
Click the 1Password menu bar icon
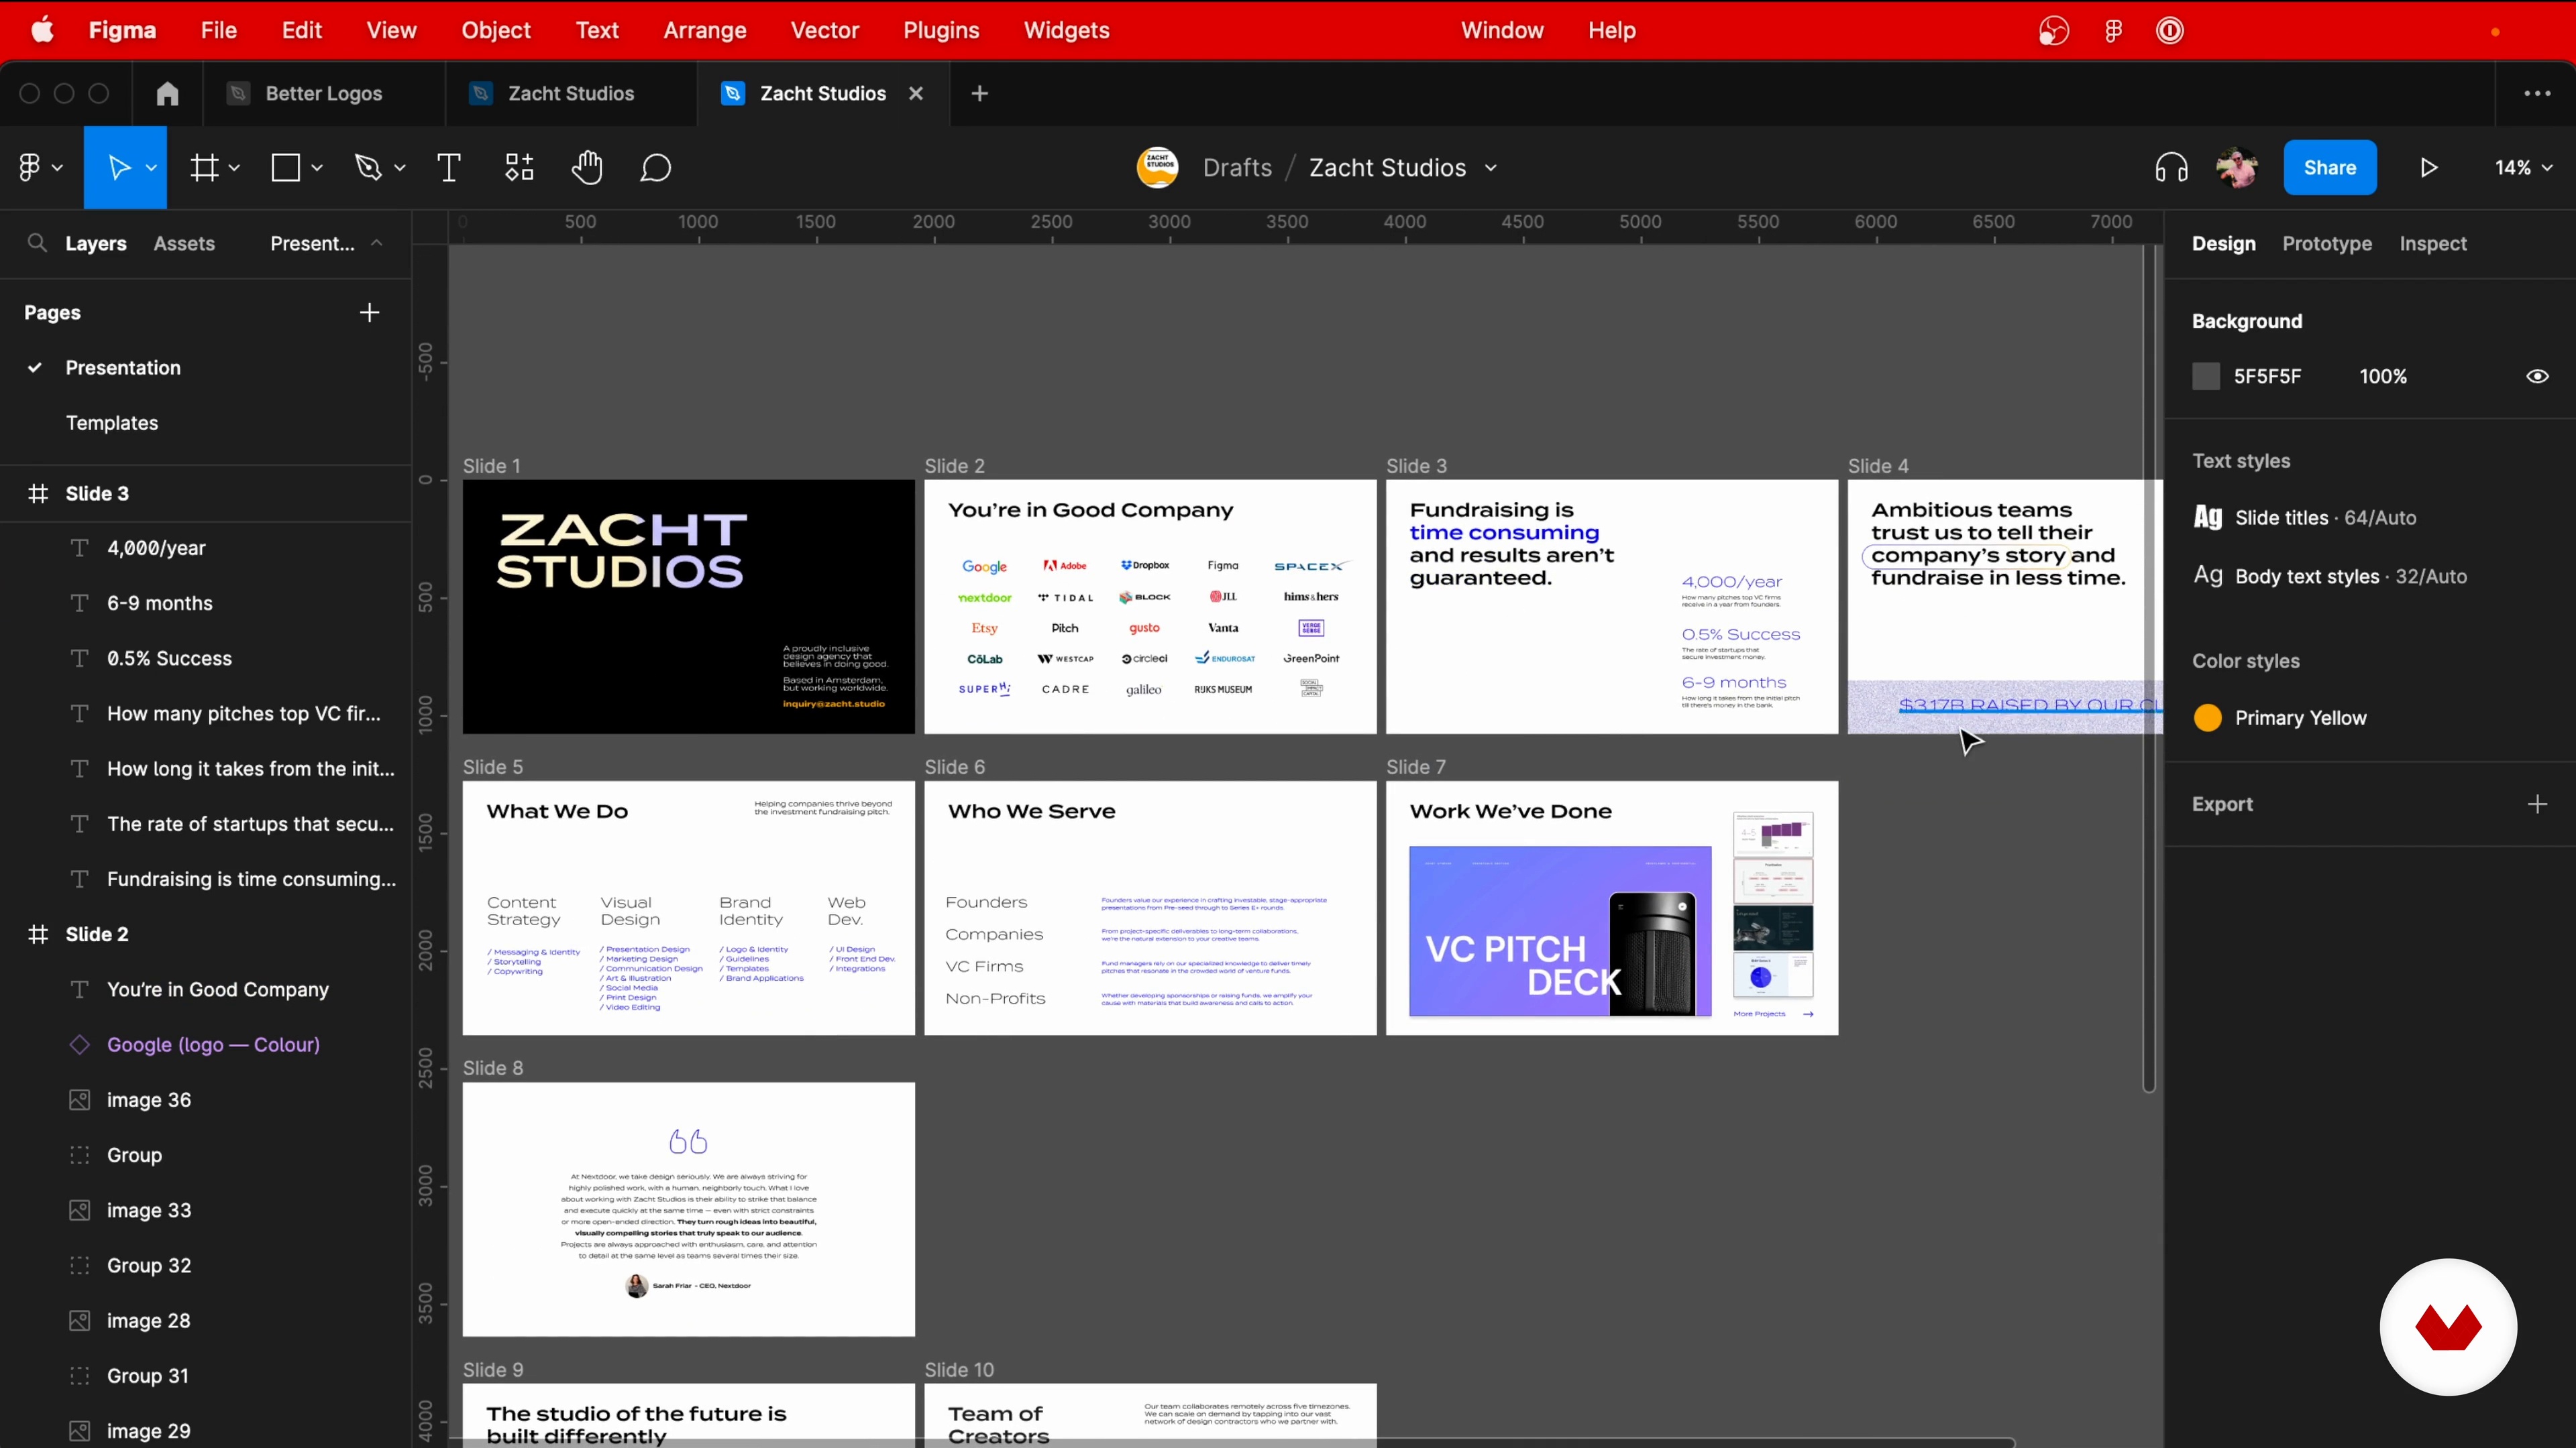2169,31
